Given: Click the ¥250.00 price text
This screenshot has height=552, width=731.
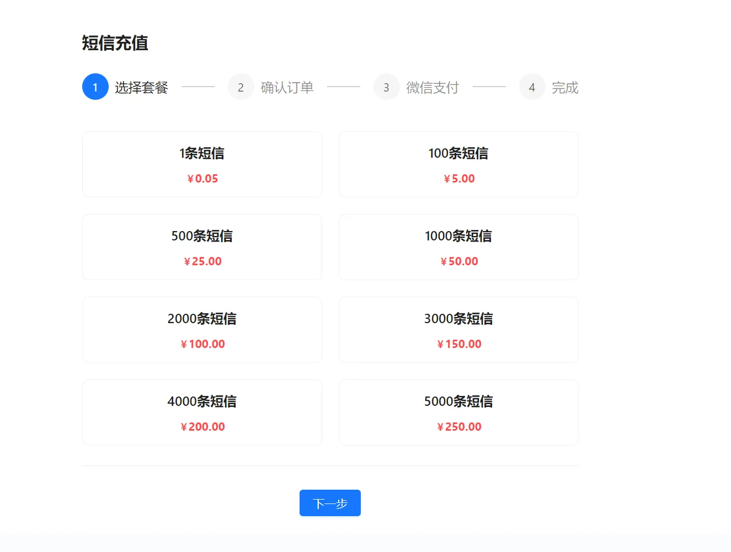Looking at the screenshot, I should tap(459, 427).
